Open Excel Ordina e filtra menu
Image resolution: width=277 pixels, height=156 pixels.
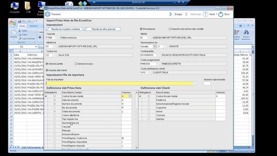tap(236, 35)
